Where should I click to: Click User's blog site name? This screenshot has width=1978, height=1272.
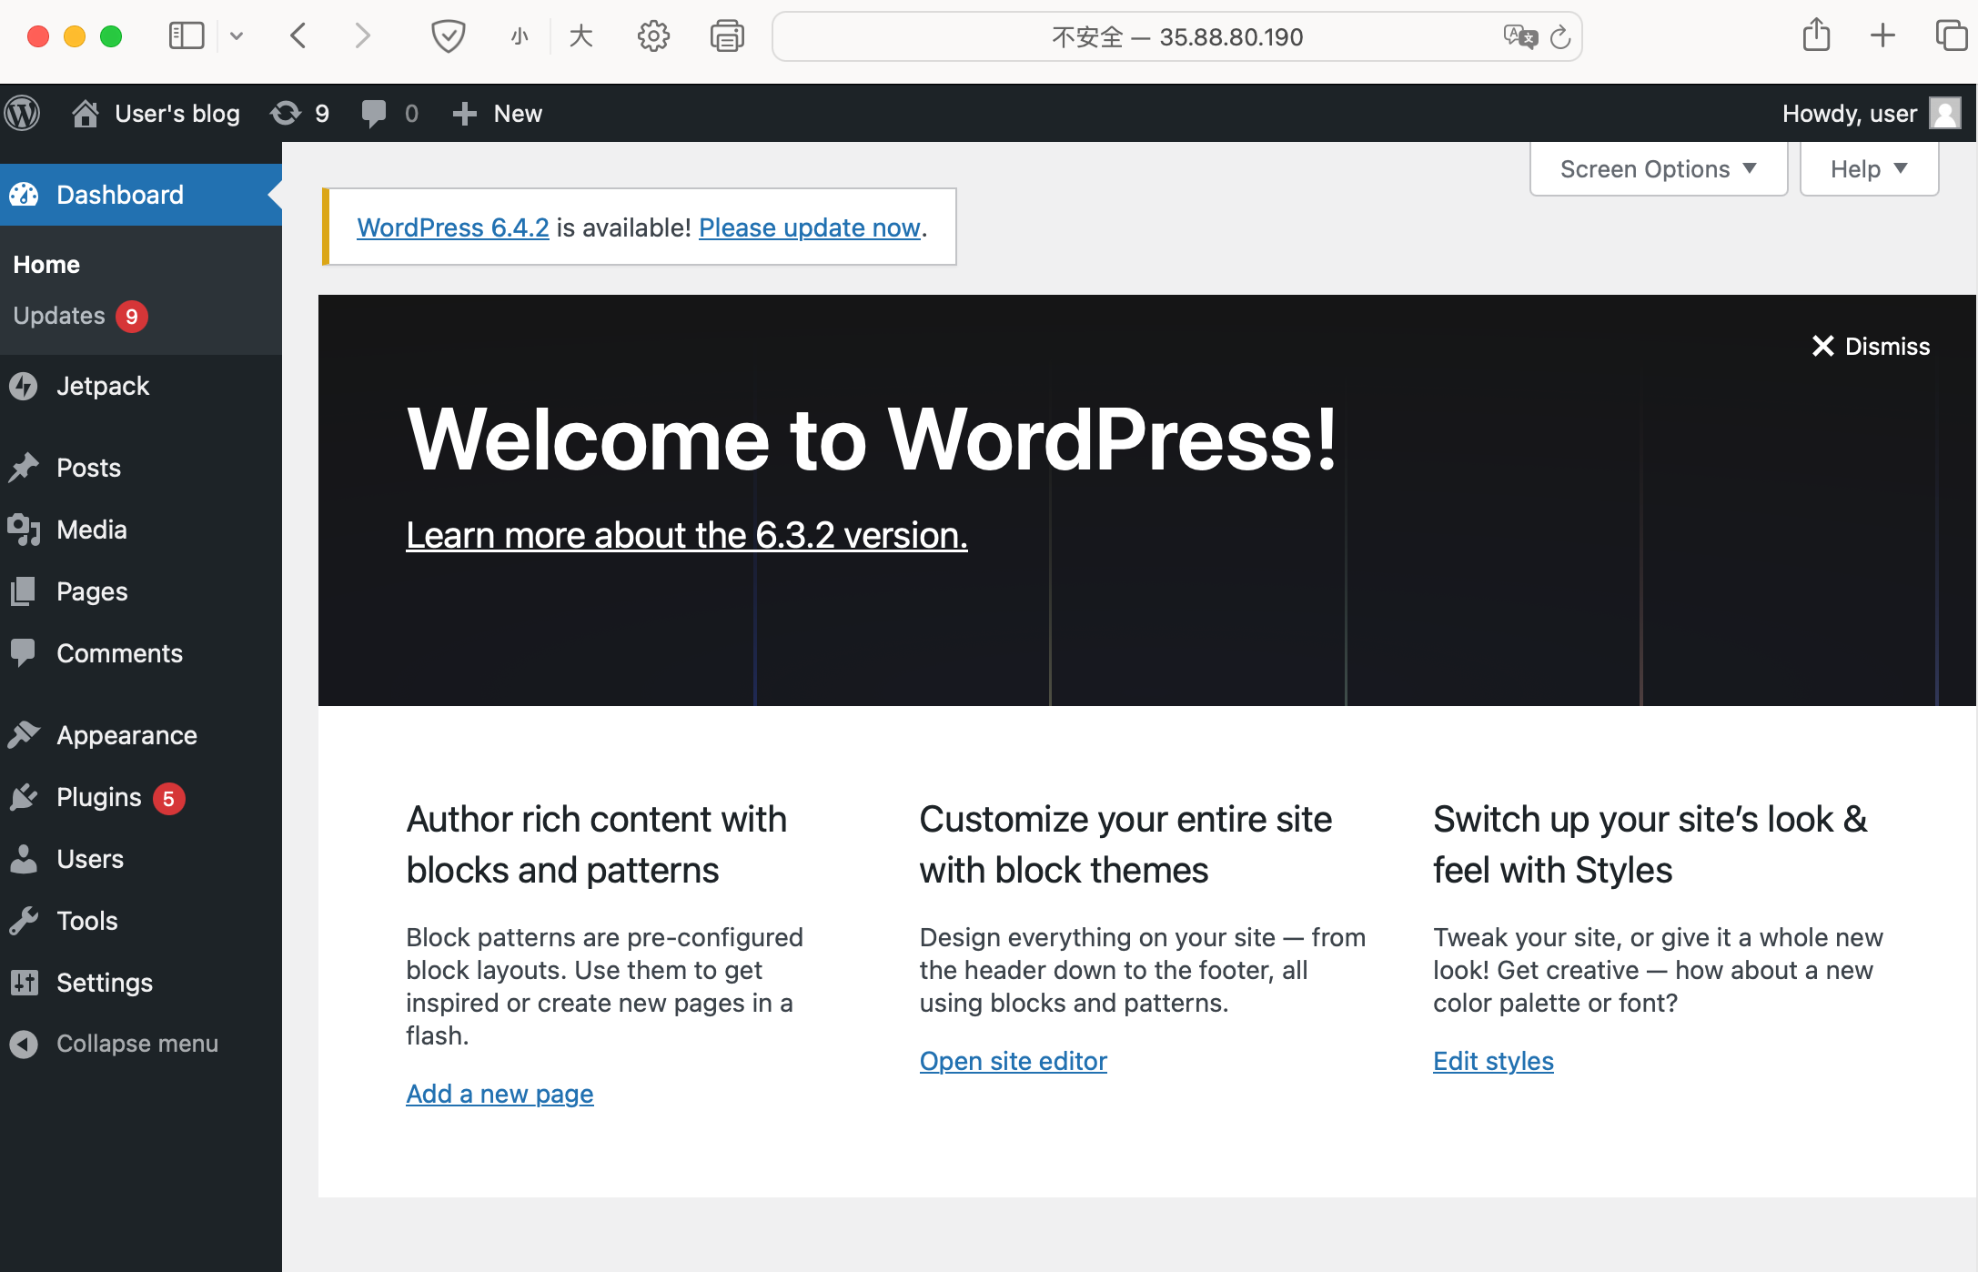tap(177, 114)
